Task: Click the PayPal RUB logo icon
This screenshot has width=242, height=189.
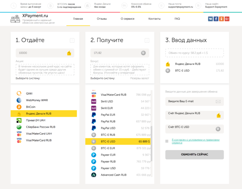Action: pyautogui.click(x=94, y=121)
